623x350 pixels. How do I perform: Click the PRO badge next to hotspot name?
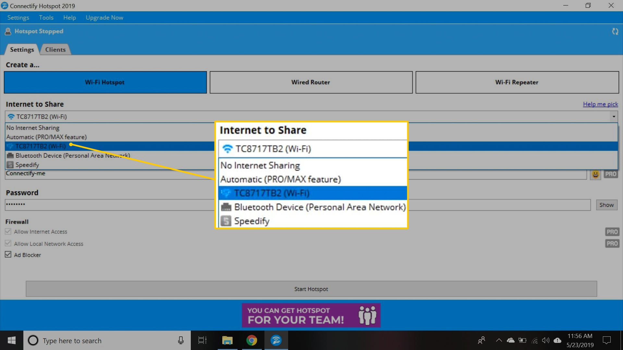pyautogui.click(x=611, y=174)
